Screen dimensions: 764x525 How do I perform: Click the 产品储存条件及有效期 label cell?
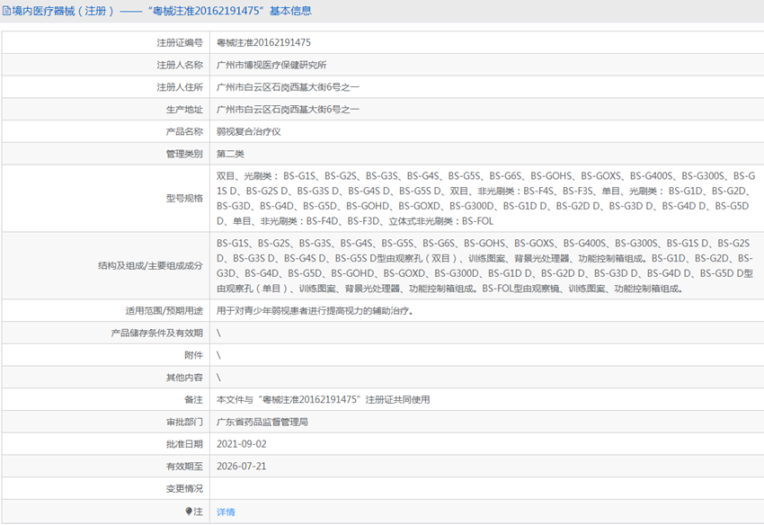106,333
